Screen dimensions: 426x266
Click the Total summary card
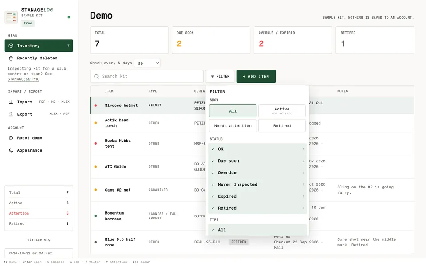click(x=129, y=40)
